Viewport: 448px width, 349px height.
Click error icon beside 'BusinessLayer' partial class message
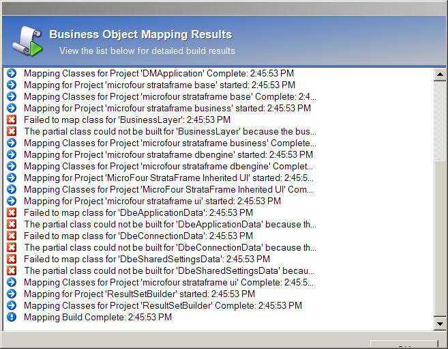[11, 131]
